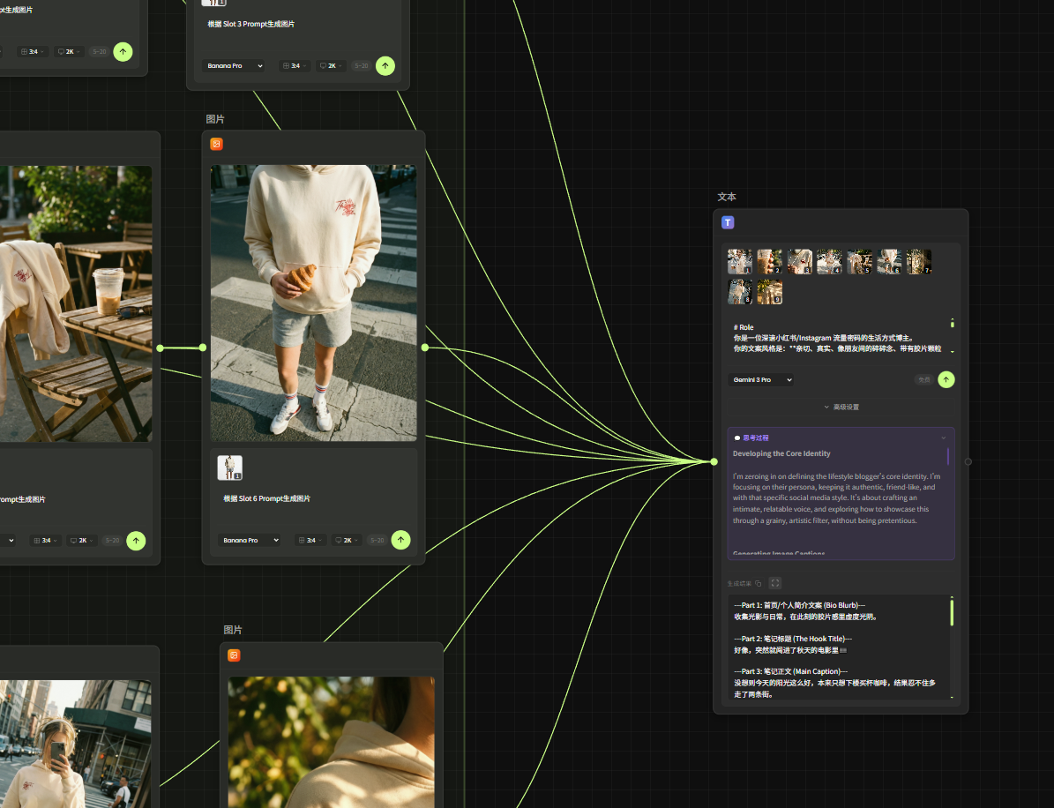Expand 高级设置 advanced settings
This screenshot has width=1054, height=808.
coord(841,407)
